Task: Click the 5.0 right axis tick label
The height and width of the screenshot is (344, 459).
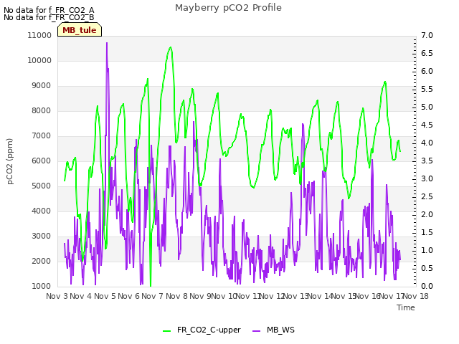Action: point(427,107)
